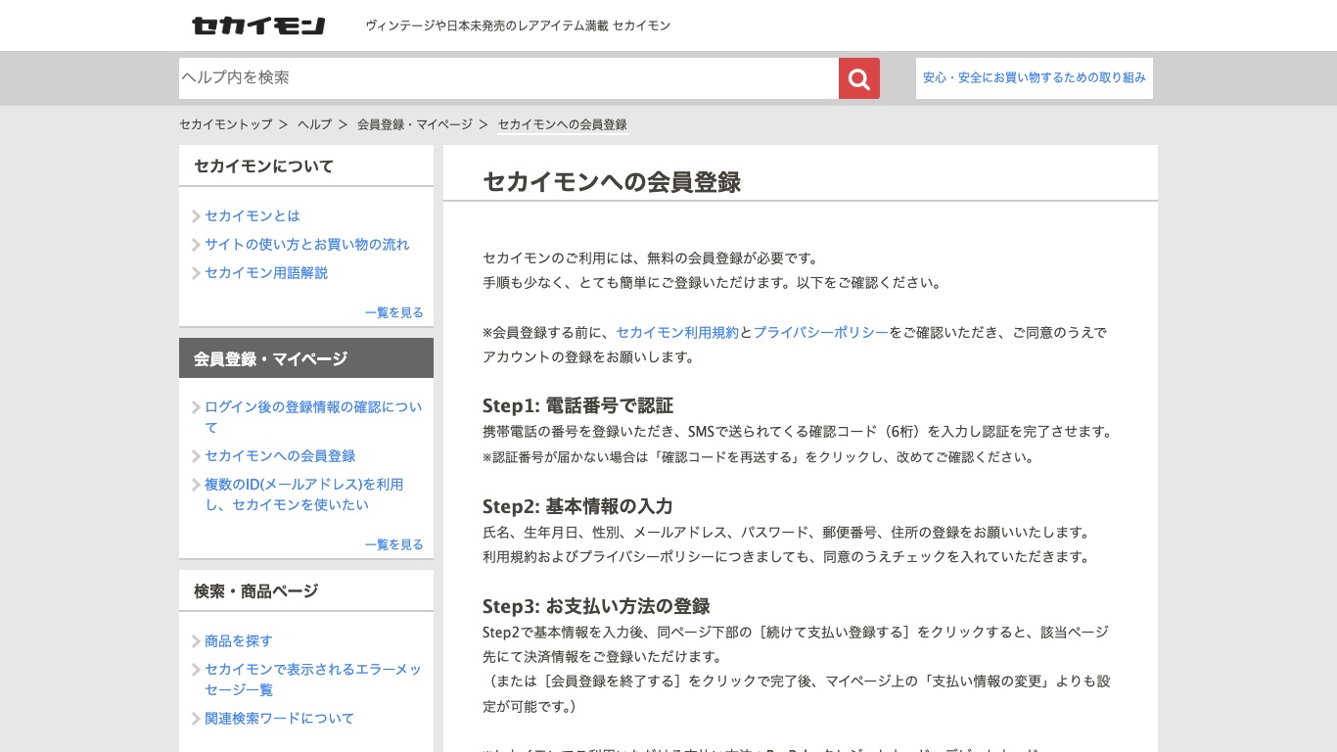Click chevron icon beside セカイモン用語解説

pos(196,273)
